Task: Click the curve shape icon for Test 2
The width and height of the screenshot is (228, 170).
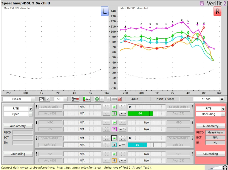Action: 123,129
